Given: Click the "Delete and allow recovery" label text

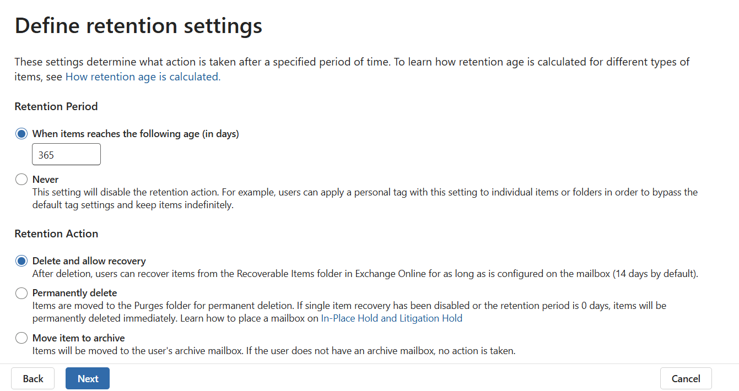Looking at the screenshot, I should click(89, 260).
